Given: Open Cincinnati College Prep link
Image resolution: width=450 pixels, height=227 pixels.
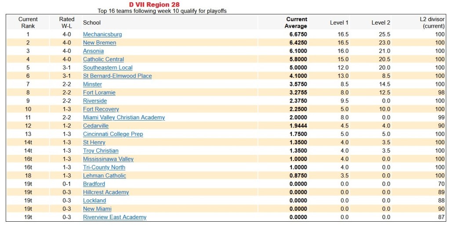Looking at the screenshot, I should point(113,134).
